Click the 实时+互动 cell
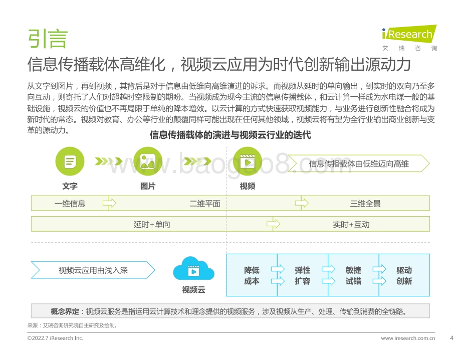The height and width of the screenshot is (346, 461). point(351,225)
